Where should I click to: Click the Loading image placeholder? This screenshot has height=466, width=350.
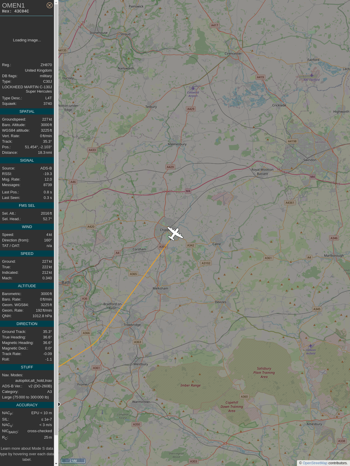(27, 40)
